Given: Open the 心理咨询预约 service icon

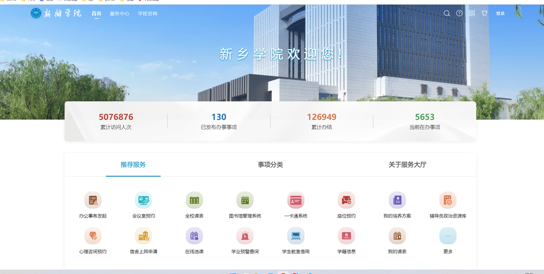Looking at the screenshot, I should 93,236.
